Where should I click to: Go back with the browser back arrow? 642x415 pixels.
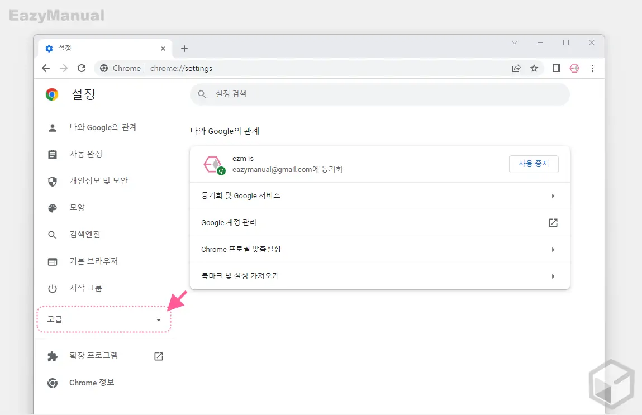click(46, 68)
